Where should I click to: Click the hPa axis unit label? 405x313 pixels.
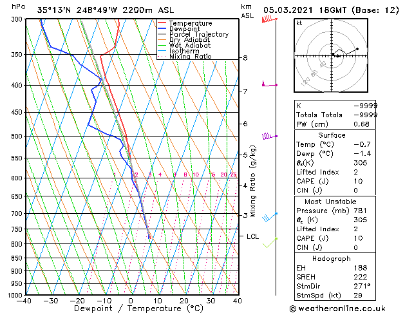(18, 6)
